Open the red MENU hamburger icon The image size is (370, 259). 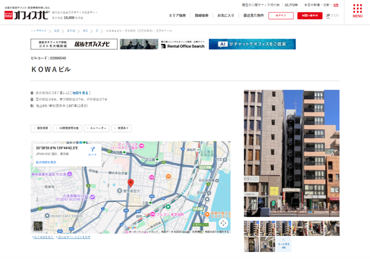coord(357,12)
